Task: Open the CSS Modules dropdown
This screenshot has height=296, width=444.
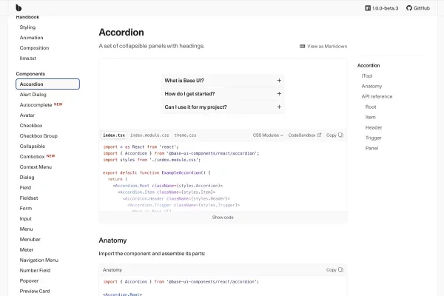Action: pos(267,135)
